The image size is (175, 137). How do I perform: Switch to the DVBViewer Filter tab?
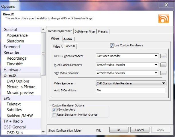click(x=85, y=31)
